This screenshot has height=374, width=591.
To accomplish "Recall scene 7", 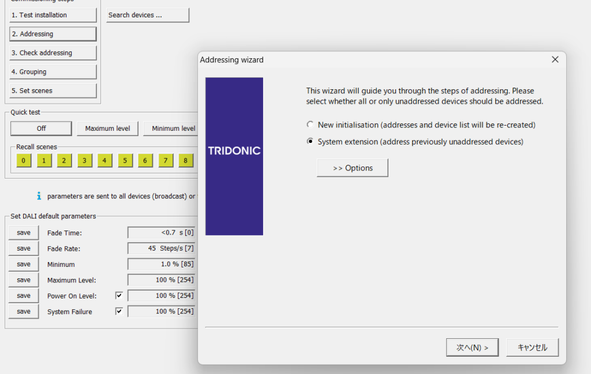I will click(x=166, y=161).
